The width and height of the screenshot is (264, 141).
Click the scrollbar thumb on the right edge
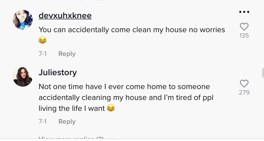coord(263,73)
